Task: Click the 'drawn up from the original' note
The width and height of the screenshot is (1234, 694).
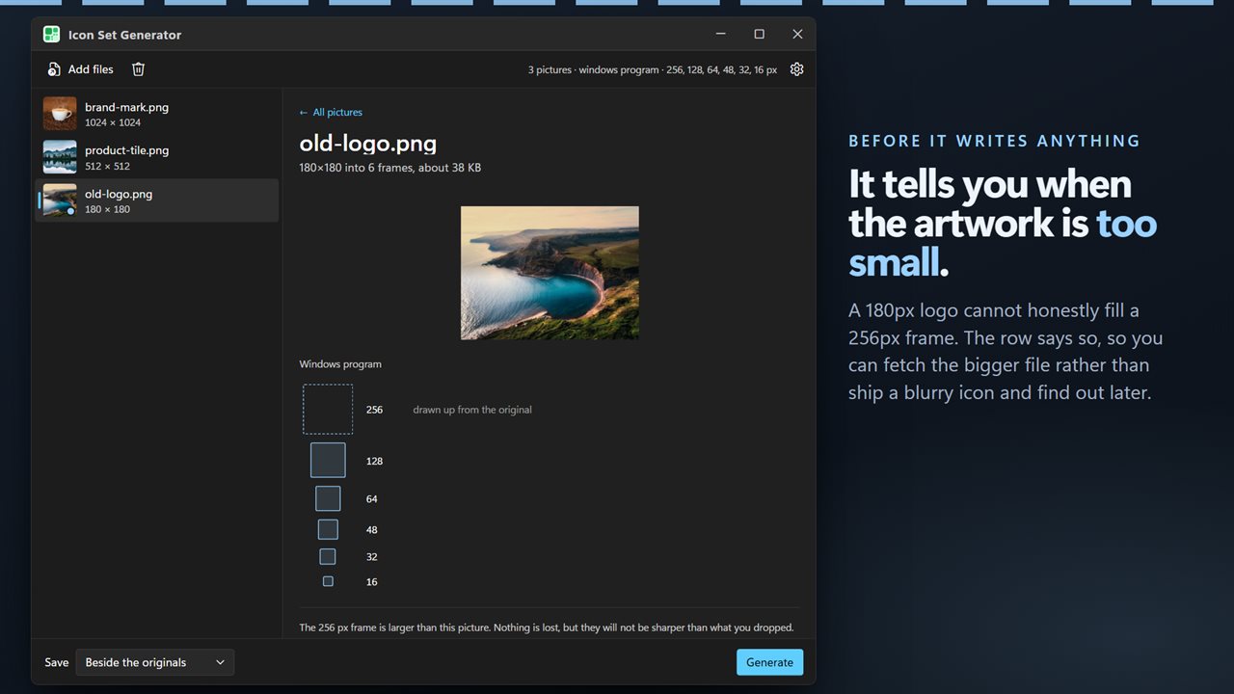Action: click(x=472, y=410)
